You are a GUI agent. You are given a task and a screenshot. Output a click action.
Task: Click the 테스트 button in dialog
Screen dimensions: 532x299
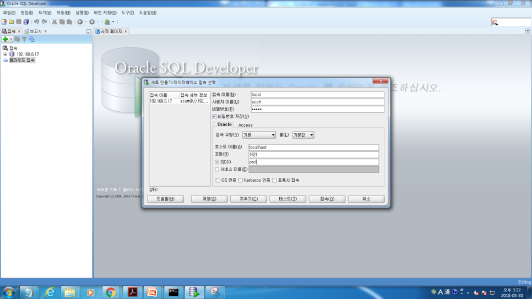click(x=287, y=199)
